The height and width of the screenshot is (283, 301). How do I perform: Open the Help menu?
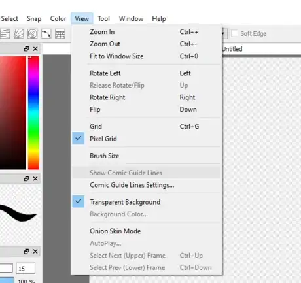coord(159,18)
